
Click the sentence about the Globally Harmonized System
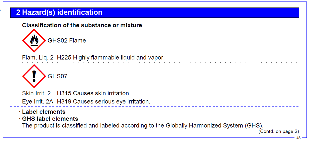click(143, 125)
